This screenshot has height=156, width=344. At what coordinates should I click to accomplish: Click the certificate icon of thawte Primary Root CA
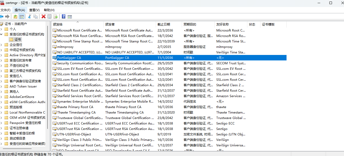(x=55, y=107)
